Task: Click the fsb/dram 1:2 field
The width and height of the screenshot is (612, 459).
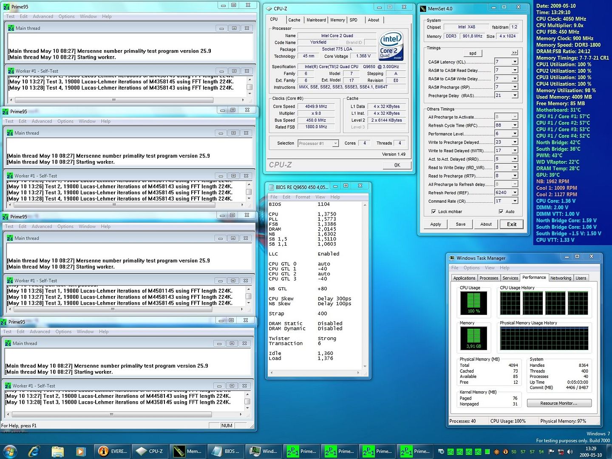Action: pyautogui.click(x=514, y=27)
